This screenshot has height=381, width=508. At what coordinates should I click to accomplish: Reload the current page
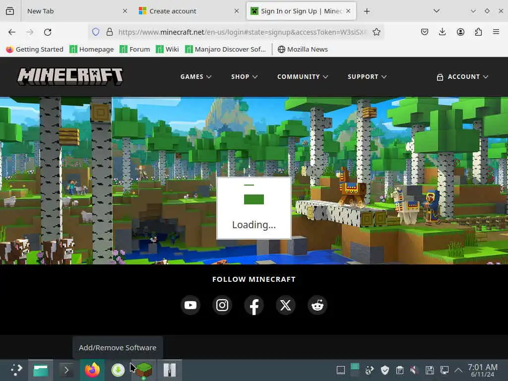[48, 32]
